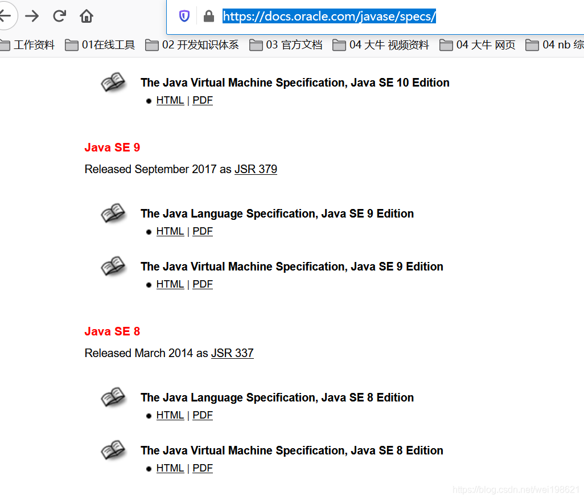This screenshot has height=500, width=584.
Task: Click the 'Released September 2017 as' text
Action: (x=158, y=169)
